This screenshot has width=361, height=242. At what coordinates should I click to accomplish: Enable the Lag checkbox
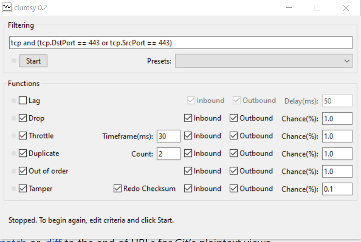pyautogui.click(x=23, y=101)
